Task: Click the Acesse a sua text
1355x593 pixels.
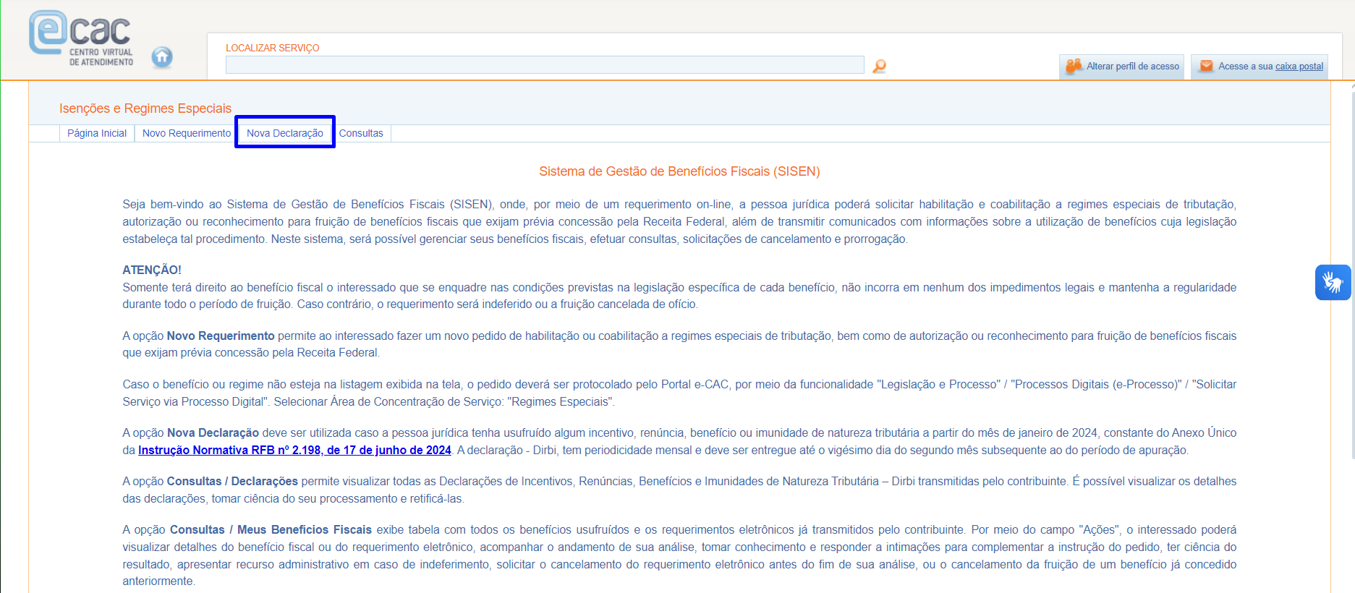Action: coord(1245,67)
